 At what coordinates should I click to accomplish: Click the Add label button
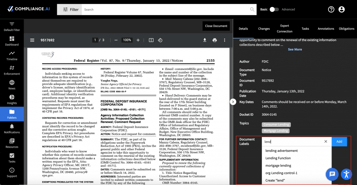(339, 141)
